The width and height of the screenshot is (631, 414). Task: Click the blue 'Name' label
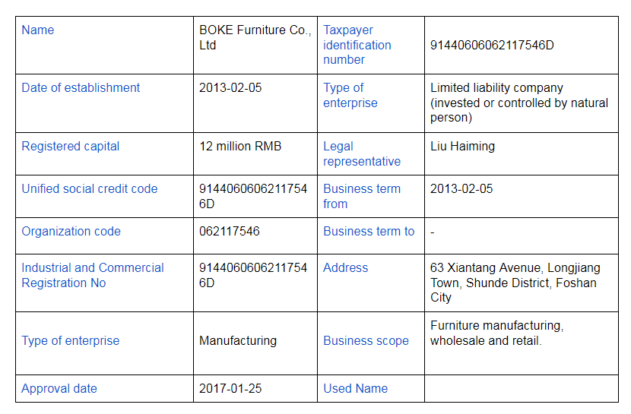[37, 30]
